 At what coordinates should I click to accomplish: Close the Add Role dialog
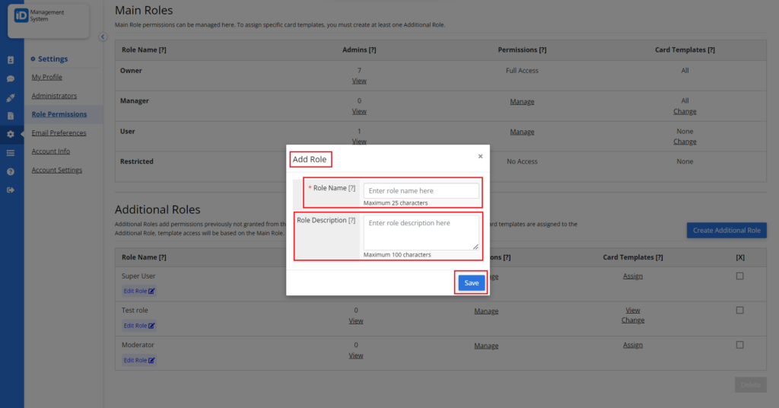(481, 157)
